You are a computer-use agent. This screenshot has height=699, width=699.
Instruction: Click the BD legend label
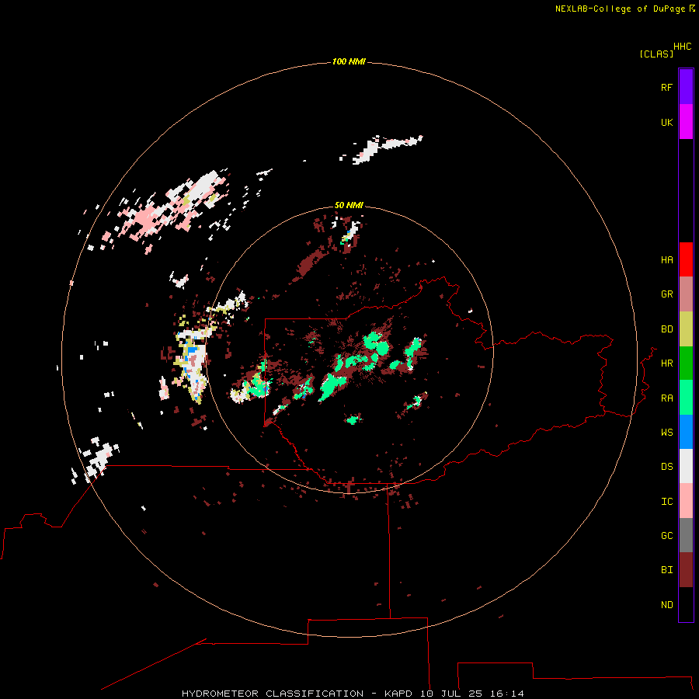[666, 329]
